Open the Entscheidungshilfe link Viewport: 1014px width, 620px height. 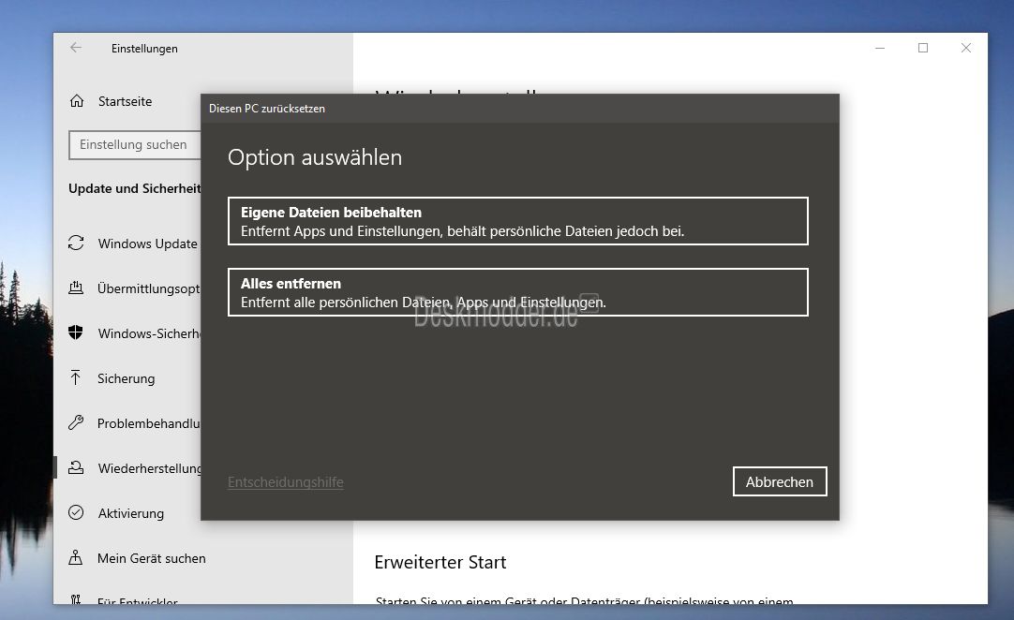tap(285, 482)
